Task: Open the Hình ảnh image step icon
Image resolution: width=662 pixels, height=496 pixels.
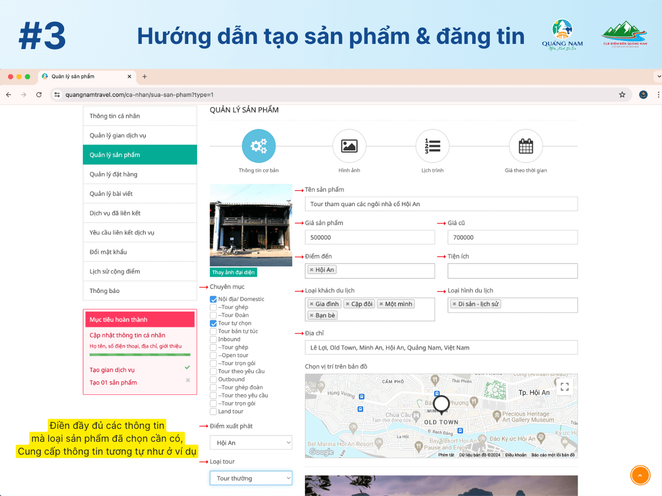Action: coord(349,146)
